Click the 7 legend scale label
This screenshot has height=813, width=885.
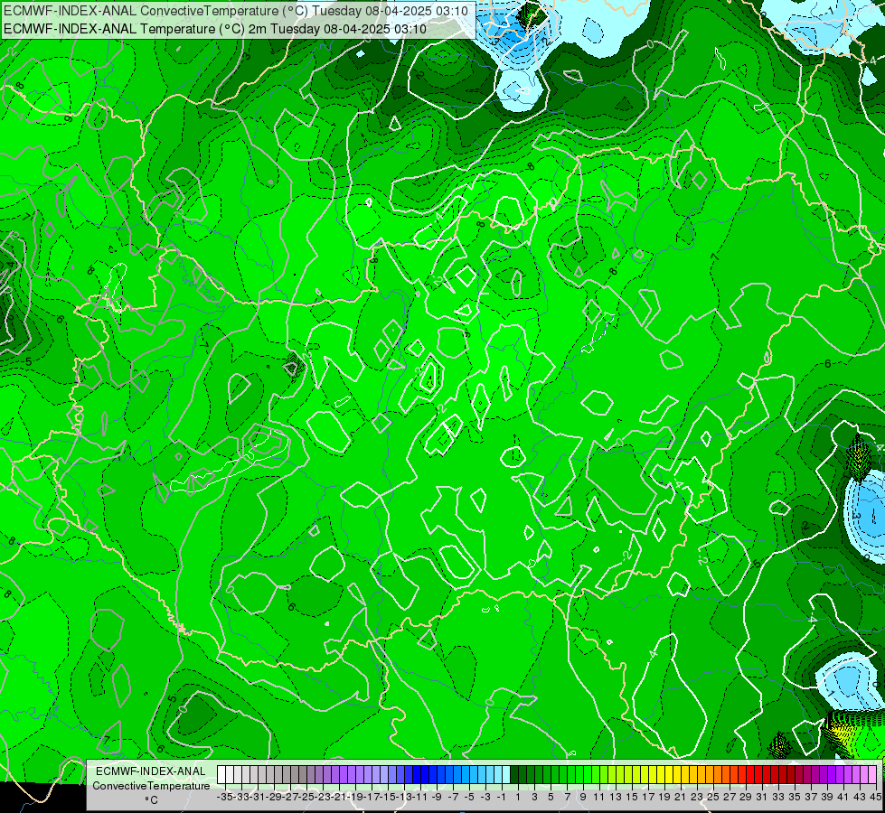pyautogui.click(x=567, y=797)
